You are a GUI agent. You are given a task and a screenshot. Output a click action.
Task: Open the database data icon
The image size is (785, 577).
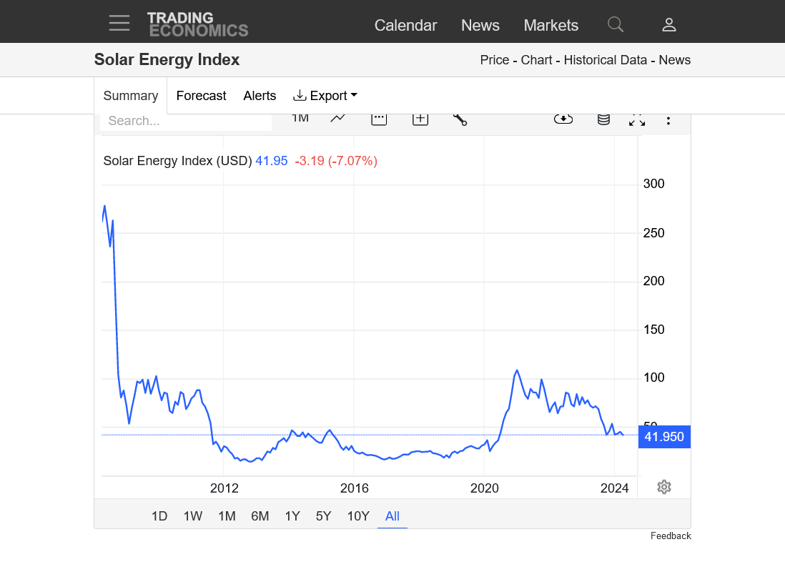[603, 119]
